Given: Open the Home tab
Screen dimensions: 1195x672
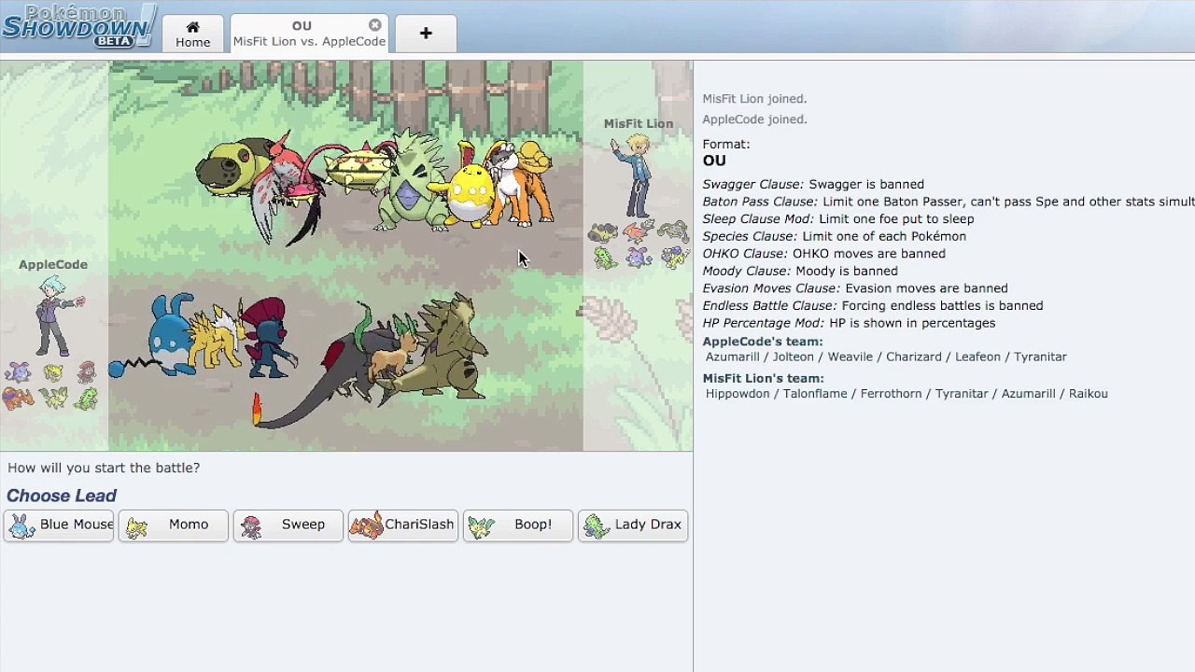Looking at the screenshot, I should [192, 34].
